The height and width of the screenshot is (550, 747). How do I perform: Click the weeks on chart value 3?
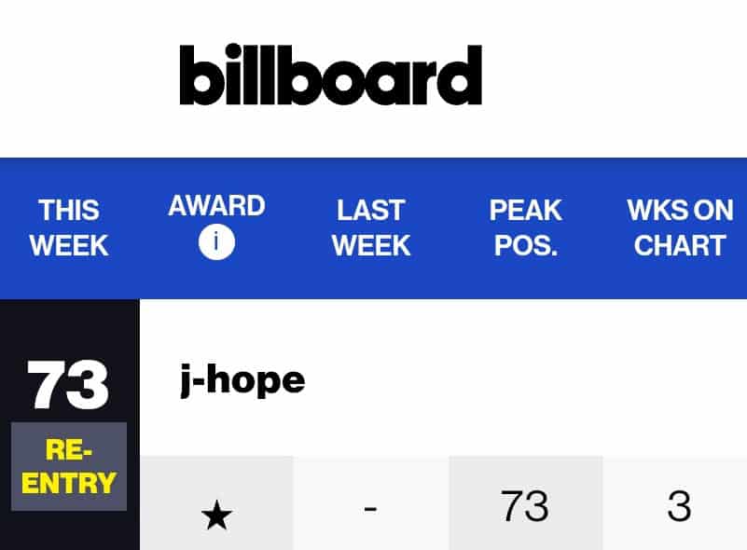pos(679,506)
